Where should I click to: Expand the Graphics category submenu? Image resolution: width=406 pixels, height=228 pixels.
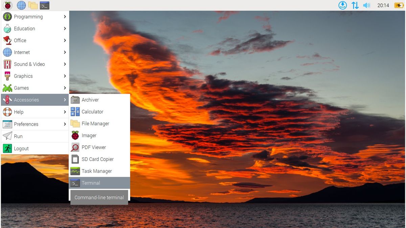[x=22, y=76]
